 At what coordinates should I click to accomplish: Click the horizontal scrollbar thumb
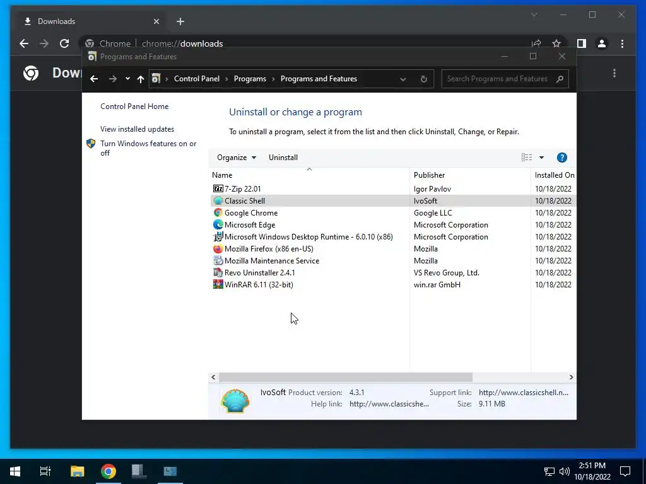coord(345,377)
